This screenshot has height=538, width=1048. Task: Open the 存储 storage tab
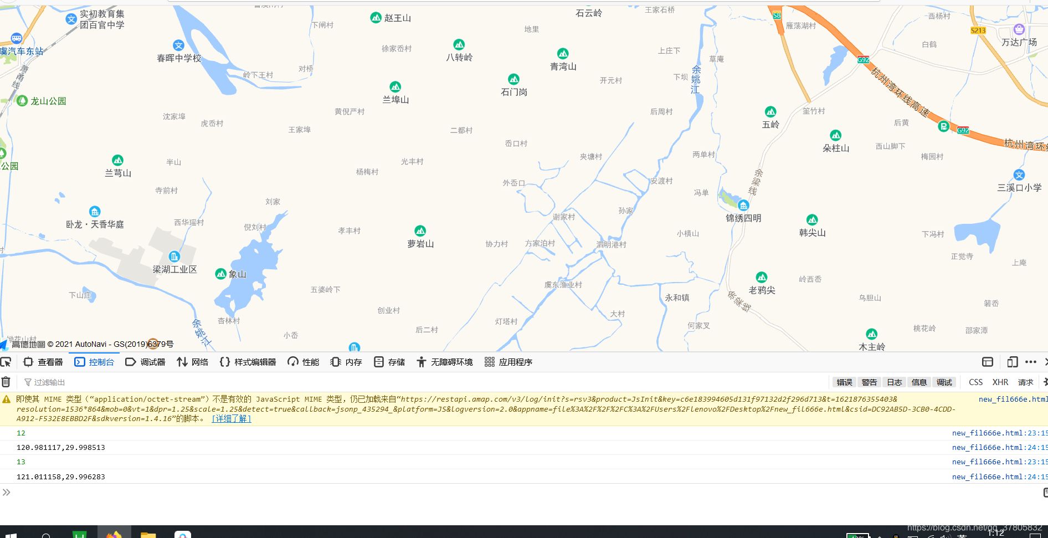click(x=389, y=362)
